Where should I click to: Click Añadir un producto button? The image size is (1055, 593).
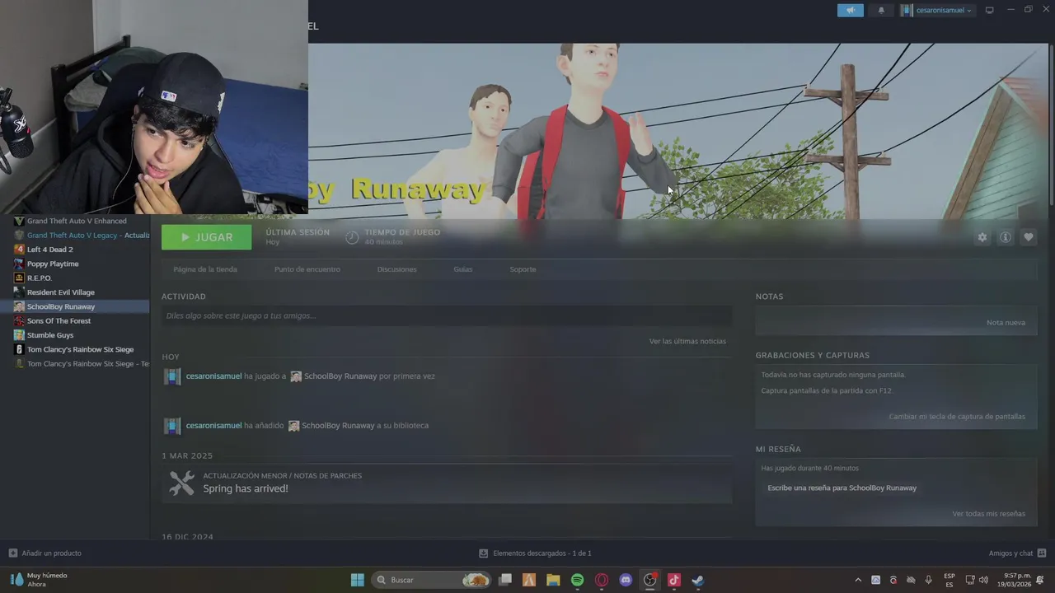click(45, 553)
